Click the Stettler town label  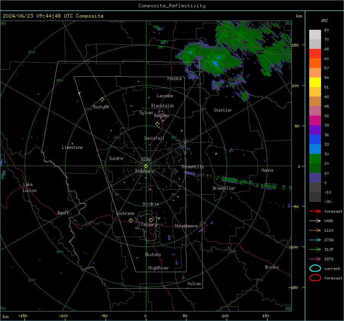coord(223,110)
